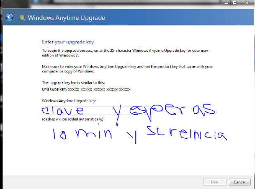Click the 'Windows Anytime Upgrade' title text
The height and width of the screenshot is (189, 255).
pos(67,18)
